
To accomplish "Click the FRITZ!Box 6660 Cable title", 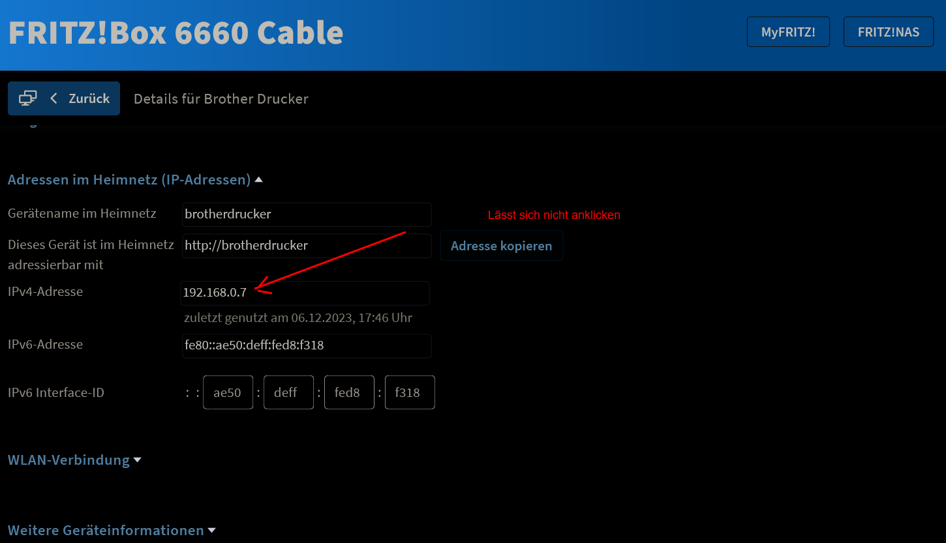I will coord(175,33).
